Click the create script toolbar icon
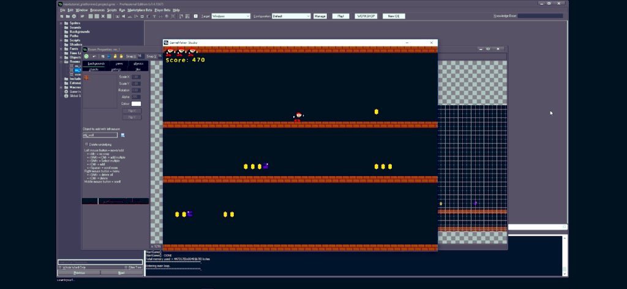The height and width of the screenshot is (289, 627). (x=142, y=16)
